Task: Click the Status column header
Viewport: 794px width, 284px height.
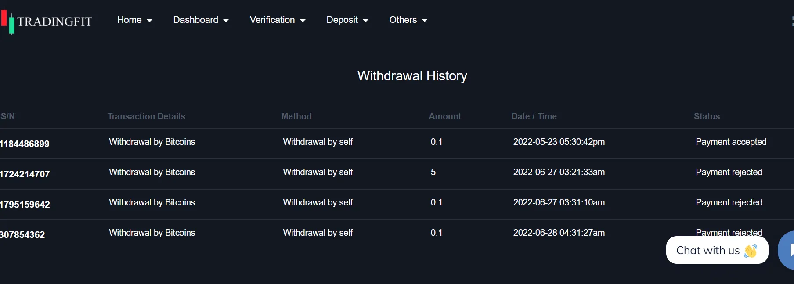Action: pyautogui.click(x=707, y=116)
